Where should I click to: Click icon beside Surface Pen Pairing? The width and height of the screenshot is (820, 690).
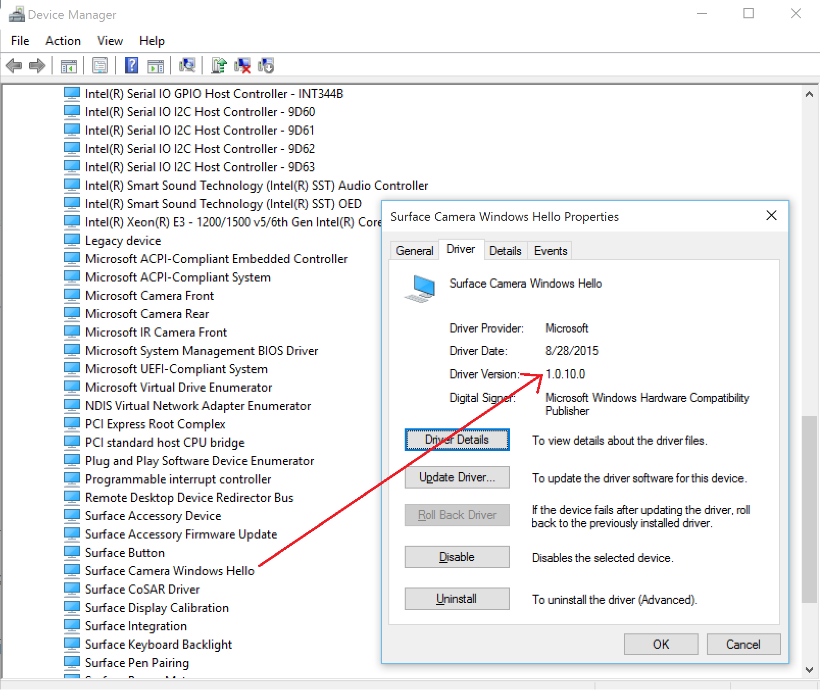click(x=72, y=662)
